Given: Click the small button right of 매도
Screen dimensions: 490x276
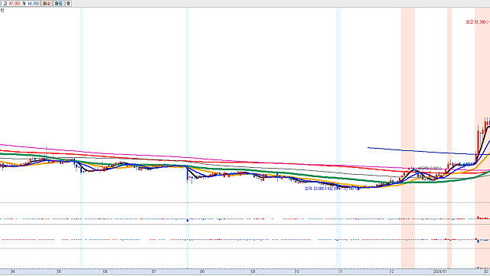Looking at the screenshot, I should coord(68,3).
